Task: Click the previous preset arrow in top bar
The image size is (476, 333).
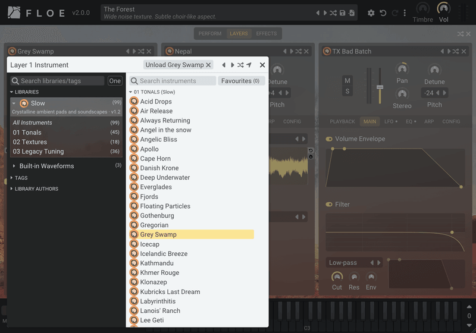Action: [x=318, y=12]
